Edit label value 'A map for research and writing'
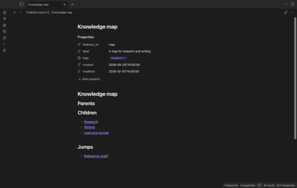The height and width of the screenshot is (188, 297). click(x=129, y=51)
